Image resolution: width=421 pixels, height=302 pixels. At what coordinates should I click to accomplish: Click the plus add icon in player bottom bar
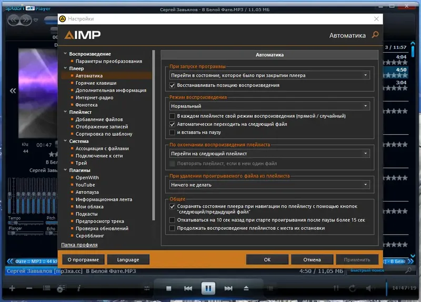pos(12,288)
